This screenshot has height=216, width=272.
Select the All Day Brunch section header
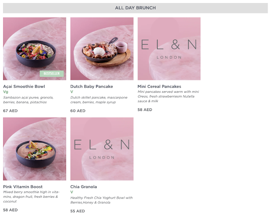click(135, 8)
